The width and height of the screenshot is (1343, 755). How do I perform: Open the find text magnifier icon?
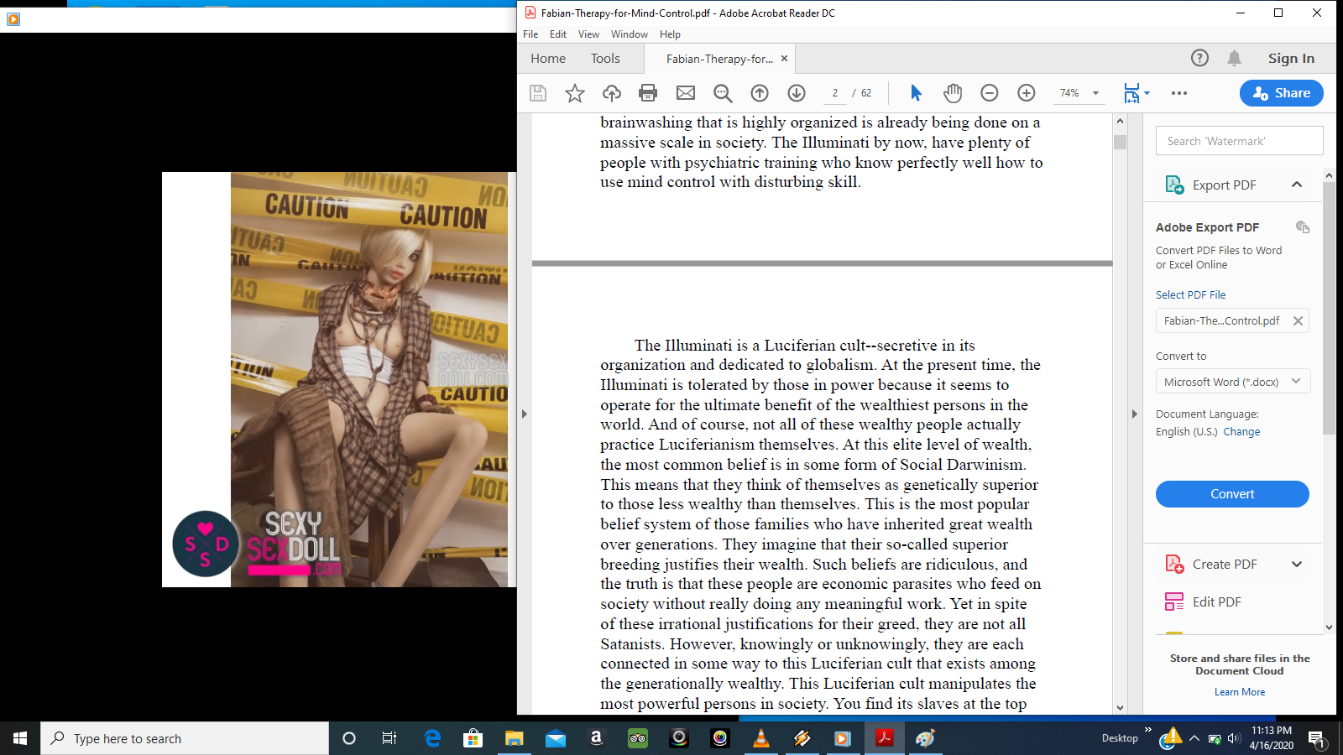[x=723, y=93]
